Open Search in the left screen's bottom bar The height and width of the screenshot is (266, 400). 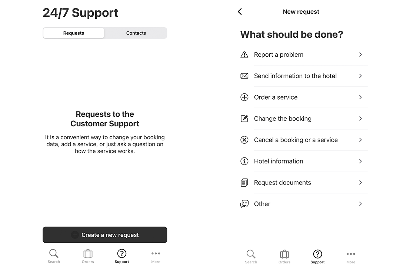click(x=54, y=256)
